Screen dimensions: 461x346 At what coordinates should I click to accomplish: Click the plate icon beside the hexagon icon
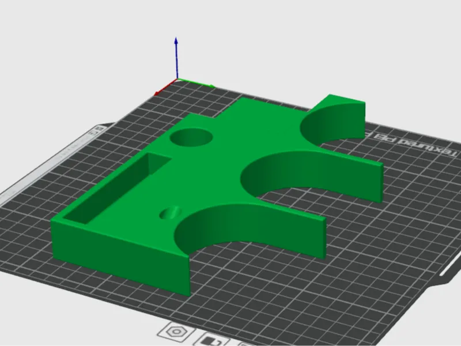click(x=211, y=340)
